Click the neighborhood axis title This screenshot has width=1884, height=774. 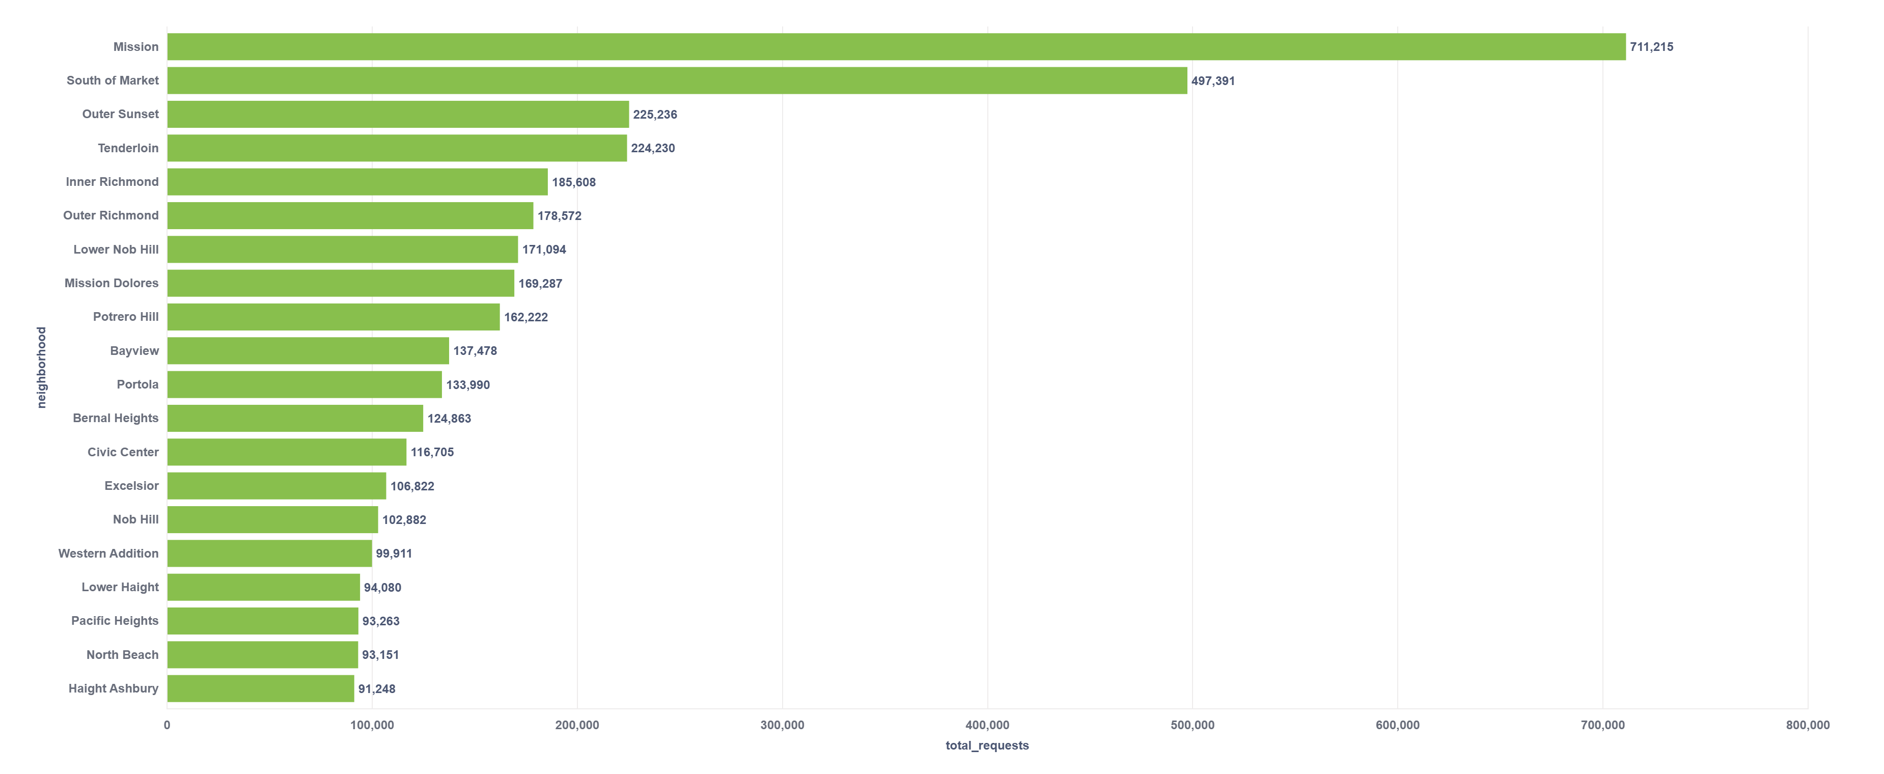click(x=42, y=367)
